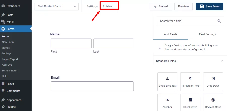Collapse the Standard Fields section
227x111 pixels.
[x=222, y=61]
